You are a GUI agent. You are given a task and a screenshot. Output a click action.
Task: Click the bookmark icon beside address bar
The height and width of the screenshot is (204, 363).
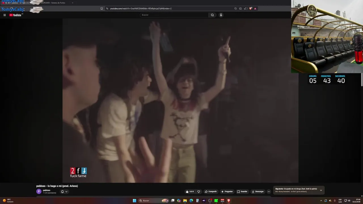point(102,8)
